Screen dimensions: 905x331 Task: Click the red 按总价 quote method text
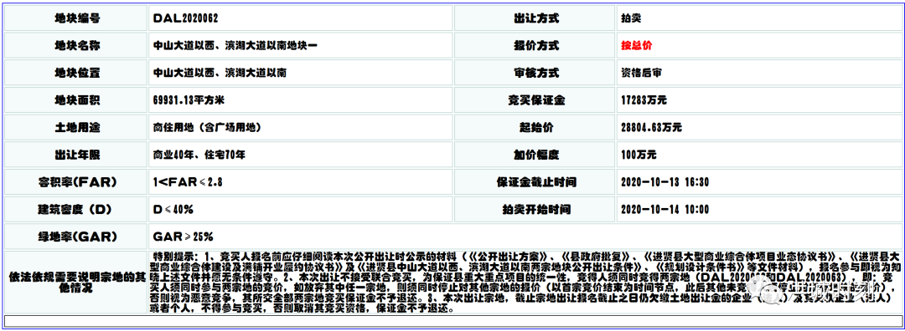(x=637, y=45)
